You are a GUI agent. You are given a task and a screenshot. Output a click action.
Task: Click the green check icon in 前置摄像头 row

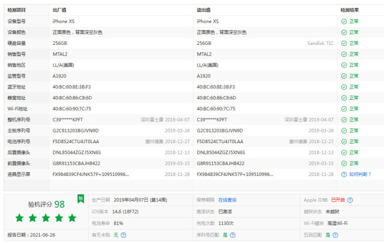tap(344, 163)
